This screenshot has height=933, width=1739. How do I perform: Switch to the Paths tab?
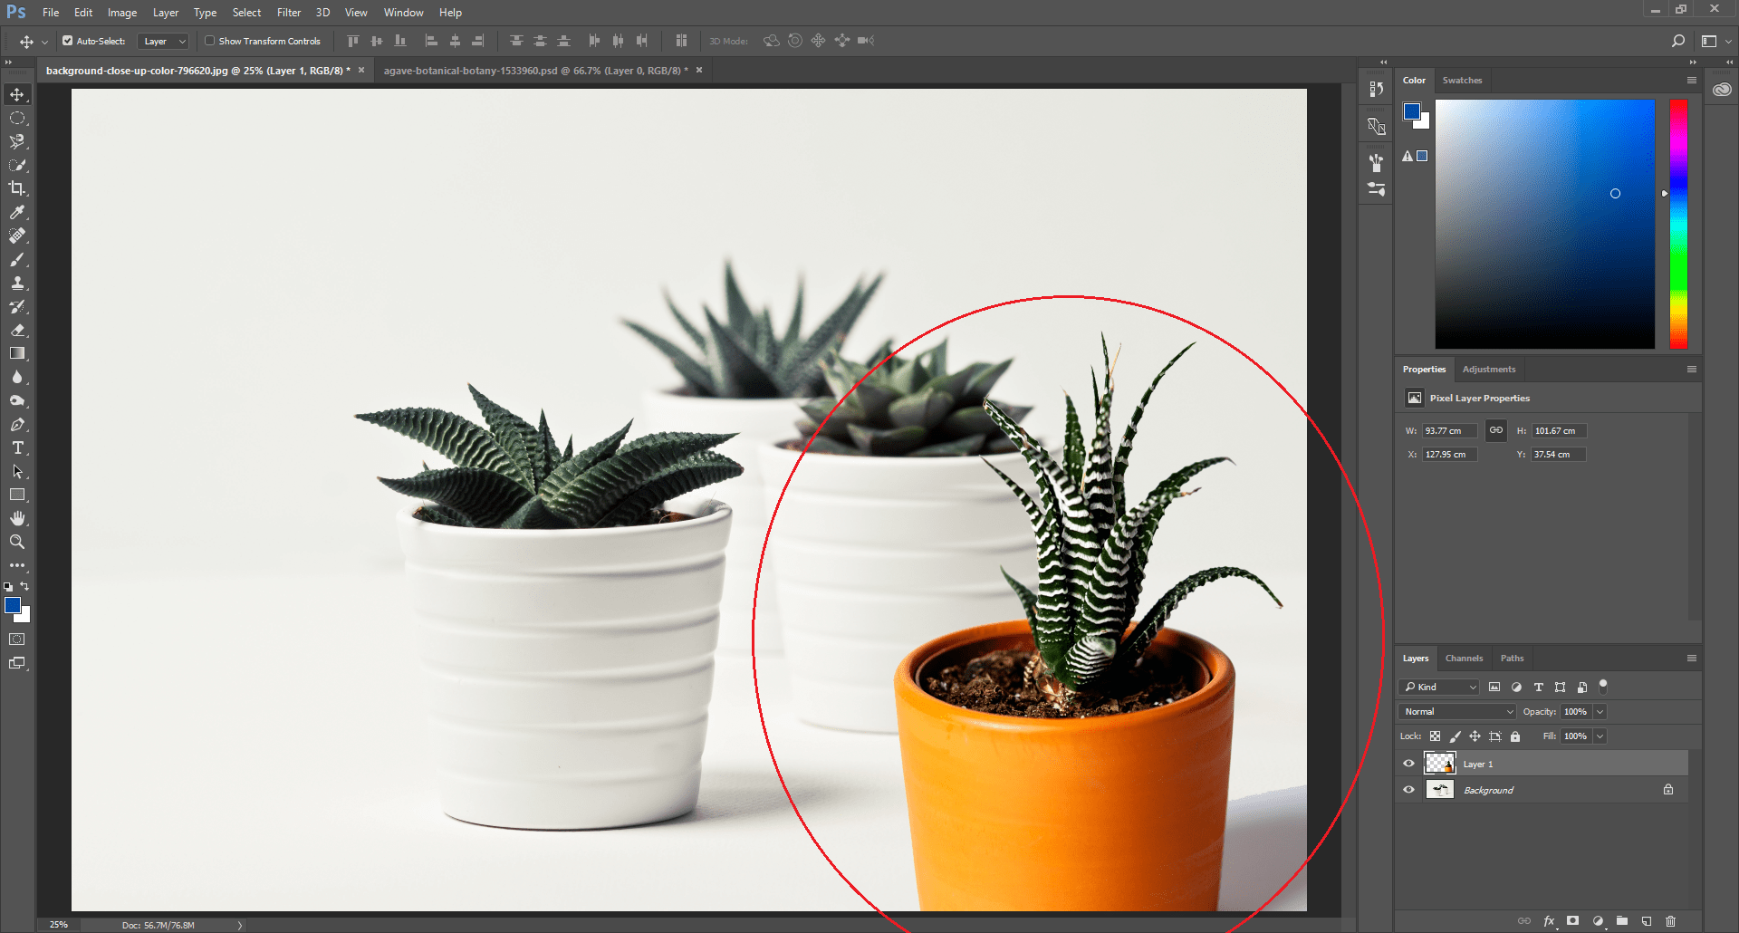click(1512, 658)
